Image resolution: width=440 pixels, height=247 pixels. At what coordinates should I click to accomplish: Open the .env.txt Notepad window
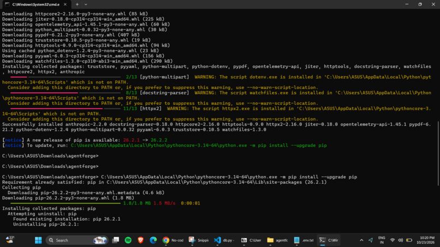pyautogui.click(x=304, y=240)
